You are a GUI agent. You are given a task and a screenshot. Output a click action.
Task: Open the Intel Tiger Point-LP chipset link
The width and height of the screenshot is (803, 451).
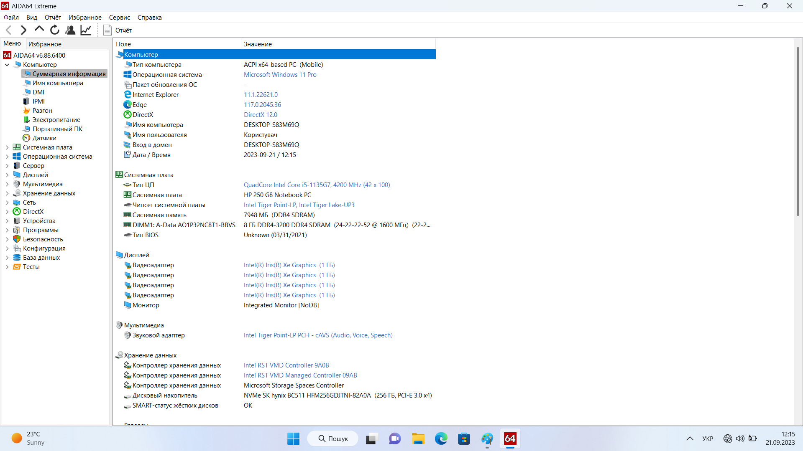[299, 205]
